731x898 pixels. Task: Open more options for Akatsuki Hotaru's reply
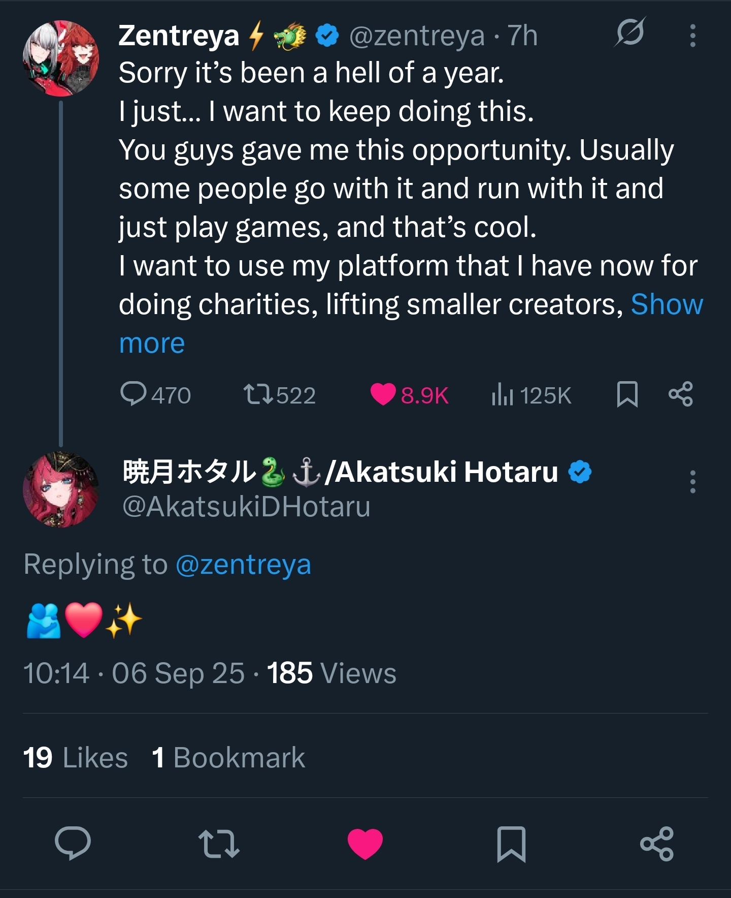point(692,481)
